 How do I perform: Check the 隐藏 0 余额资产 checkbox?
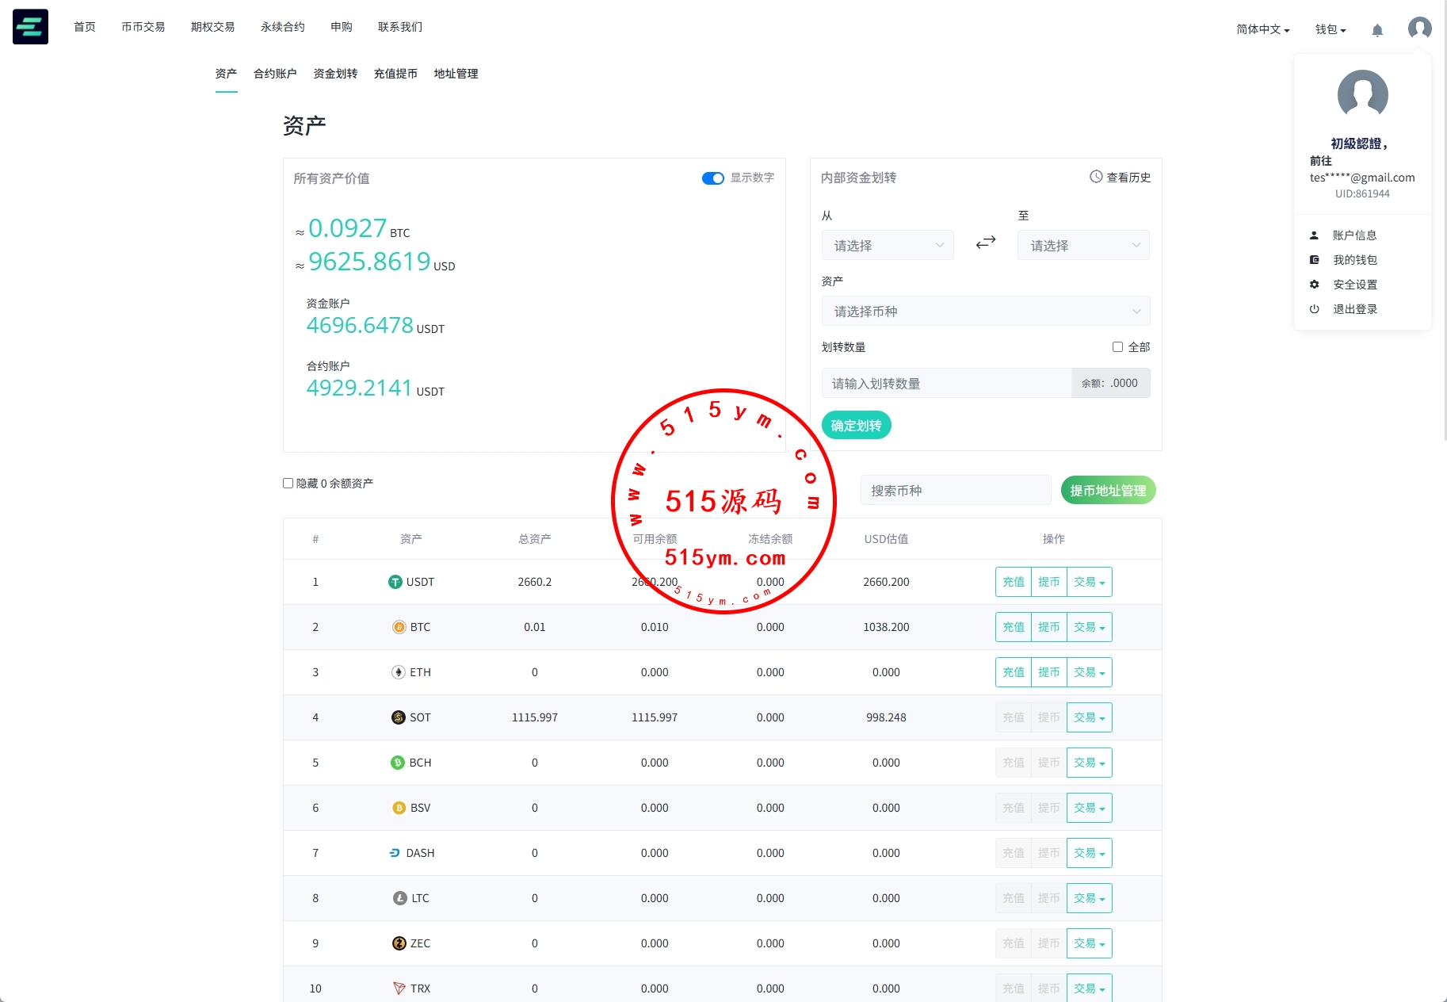click(288, 484)
